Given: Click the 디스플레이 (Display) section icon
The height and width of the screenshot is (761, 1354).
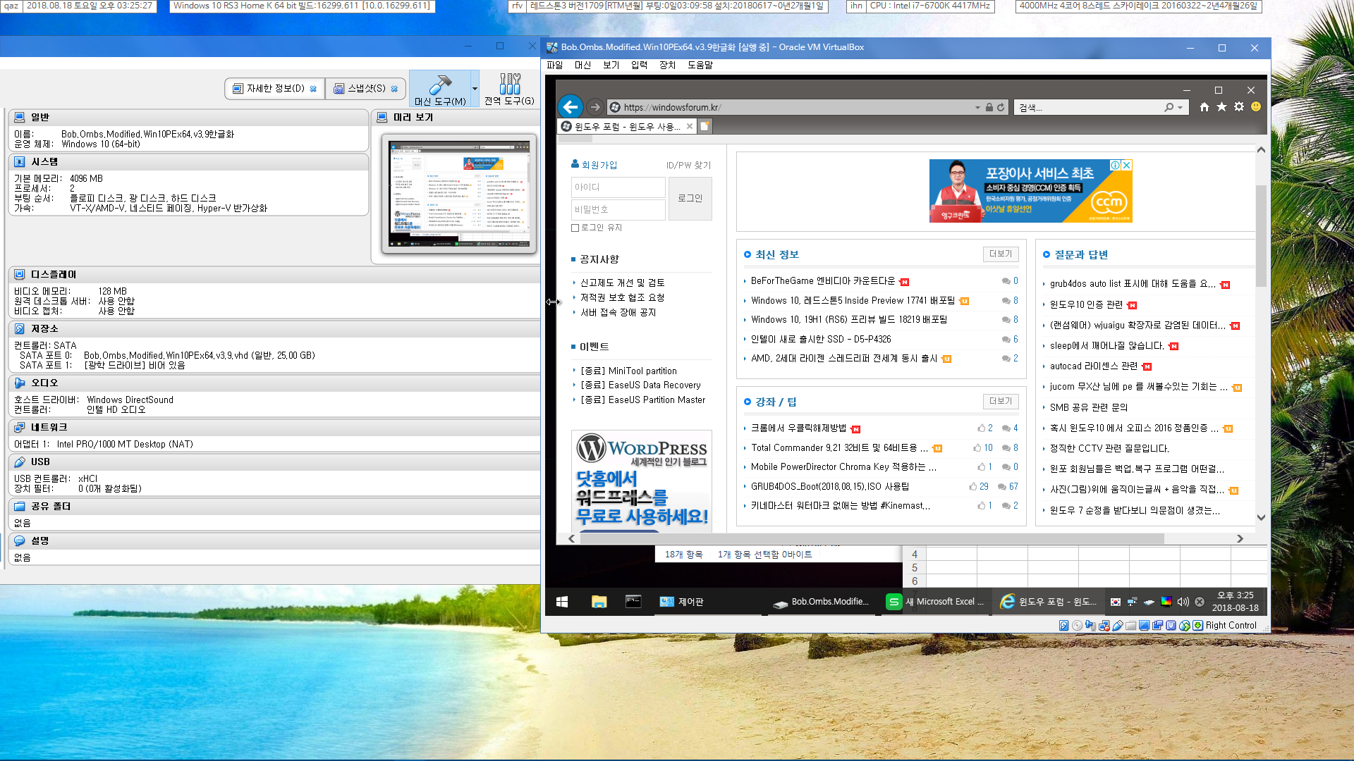Looking at the screenshot, I should pyautogui.click(x=20, y=274).
